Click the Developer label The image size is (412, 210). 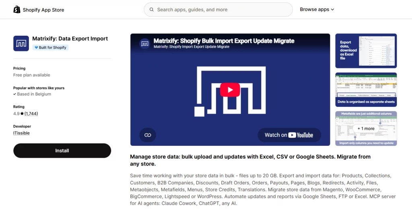pyautogui.click(x=22, y=126)
